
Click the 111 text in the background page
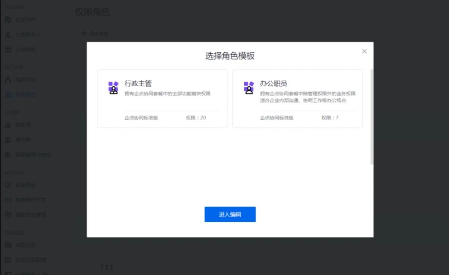pos(106,267)
